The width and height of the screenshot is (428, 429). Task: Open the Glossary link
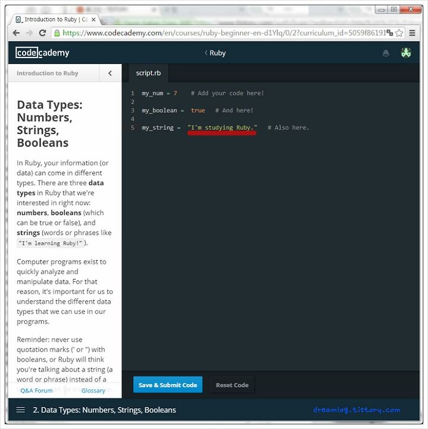click(93, 390)
